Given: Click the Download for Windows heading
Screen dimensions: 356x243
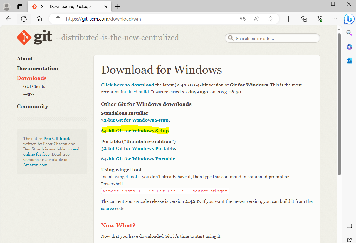Looking at the screenshot, I should 162,70.
